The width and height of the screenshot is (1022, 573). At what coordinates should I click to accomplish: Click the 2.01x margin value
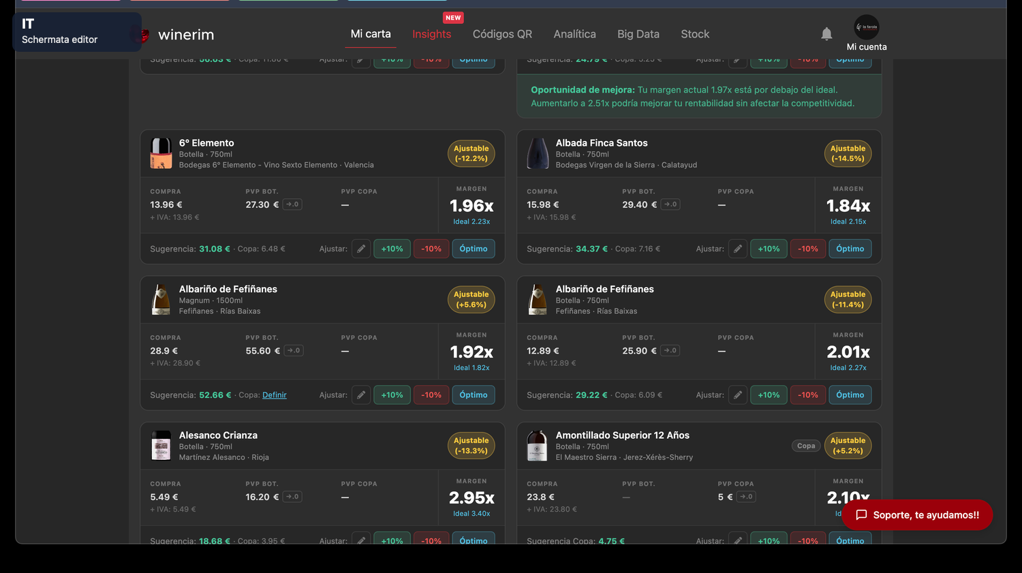point(848,352)
